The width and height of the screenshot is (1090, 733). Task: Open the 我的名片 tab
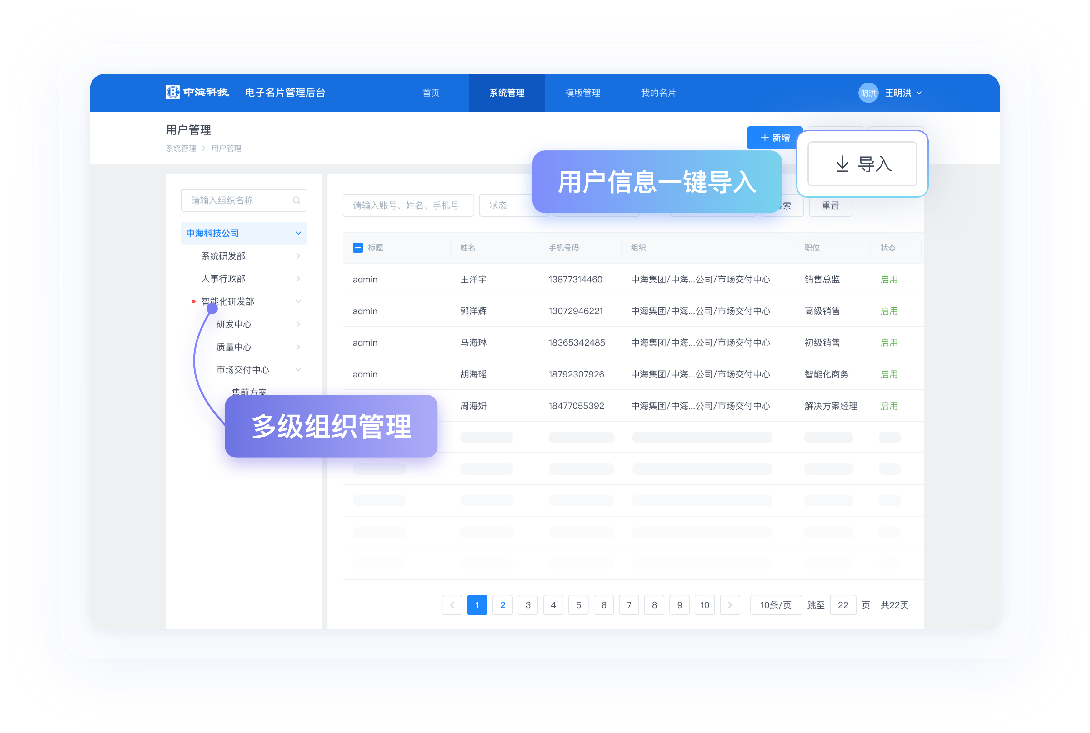pyautogui.click(x=658, y=93)
